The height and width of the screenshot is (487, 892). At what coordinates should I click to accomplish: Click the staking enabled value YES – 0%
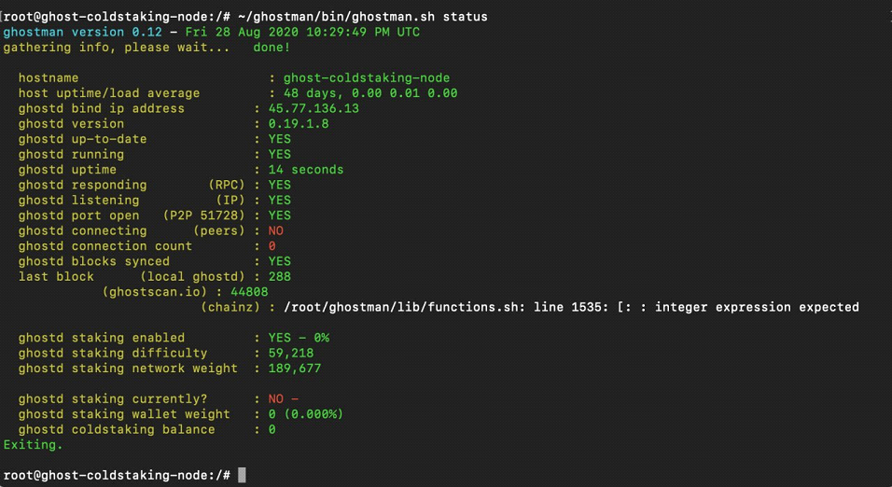[x=299, y=338]
